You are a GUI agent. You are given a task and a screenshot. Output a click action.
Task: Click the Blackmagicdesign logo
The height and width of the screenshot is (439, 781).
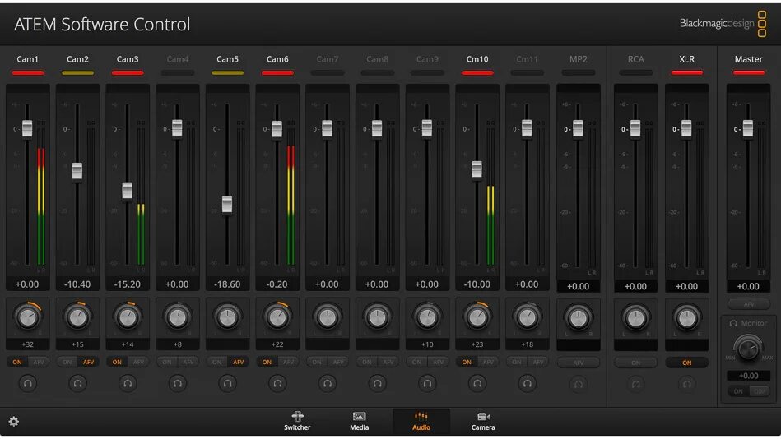click(723, 23)
